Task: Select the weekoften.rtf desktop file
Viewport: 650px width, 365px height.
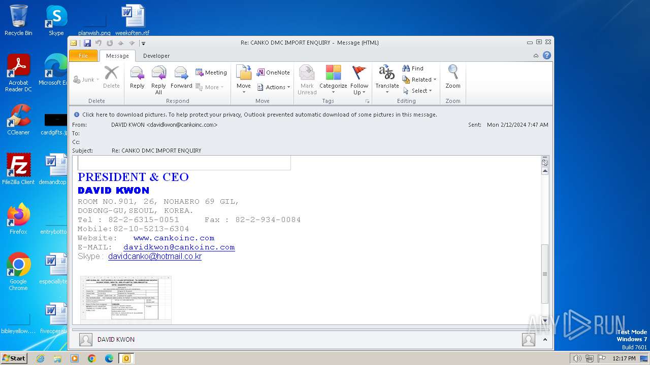Action: (x=133, y=20)
